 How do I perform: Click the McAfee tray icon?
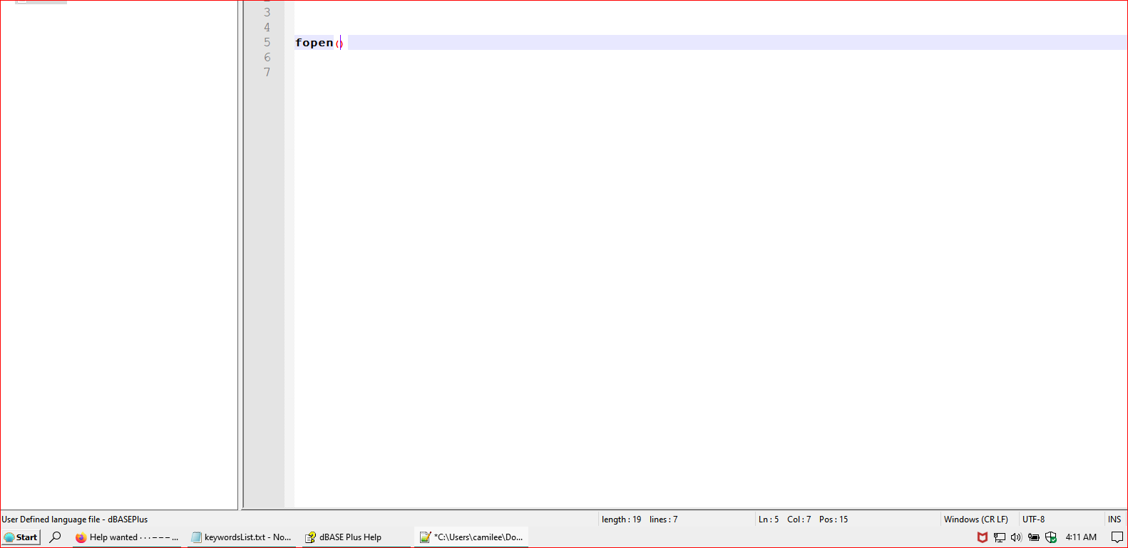(983, 537)
